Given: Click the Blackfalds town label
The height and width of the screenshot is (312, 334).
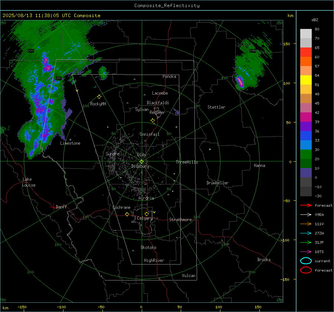Looking at the screenshot, I should [x=158, y=103].
